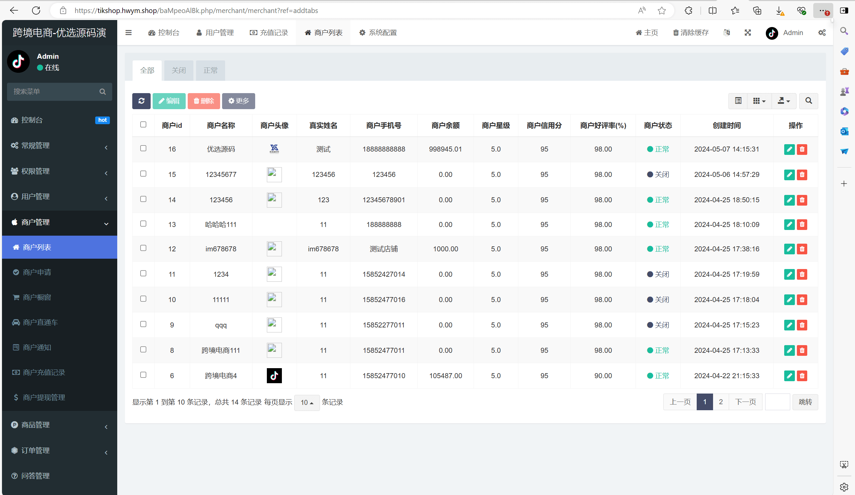
Task: Open the table search icon button
Action: click(x=809, y=101)
